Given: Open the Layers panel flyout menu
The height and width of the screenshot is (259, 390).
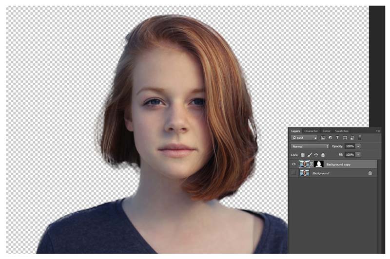Looking at the screenshot, I should click(x=378, y=131).
